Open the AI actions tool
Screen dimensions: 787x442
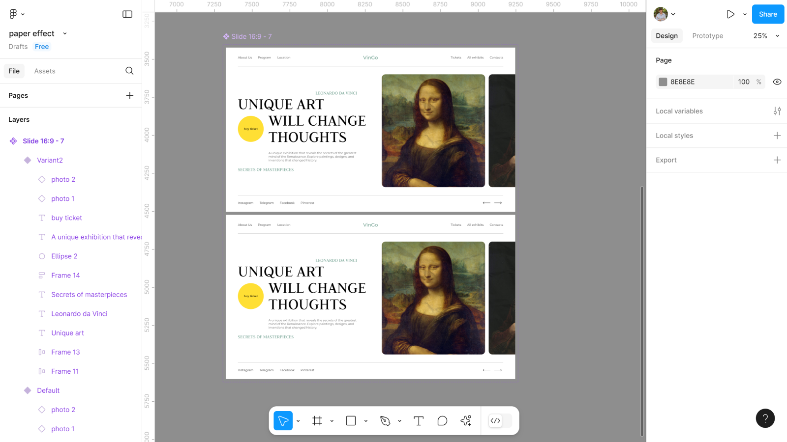pyautogui.click(x=466, y=421)
